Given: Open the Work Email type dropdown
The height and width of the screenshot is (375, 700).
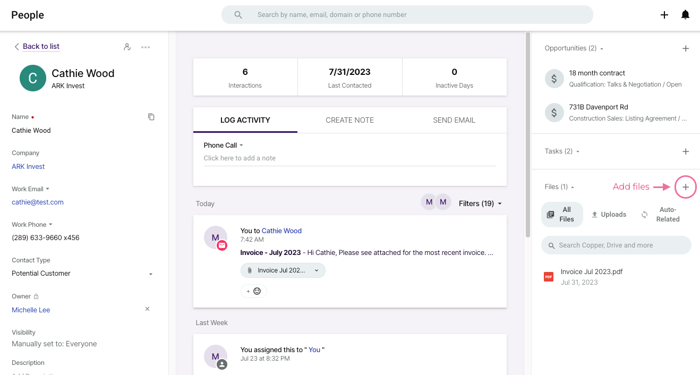Looking at the screenshot, I should click(31, 189).
